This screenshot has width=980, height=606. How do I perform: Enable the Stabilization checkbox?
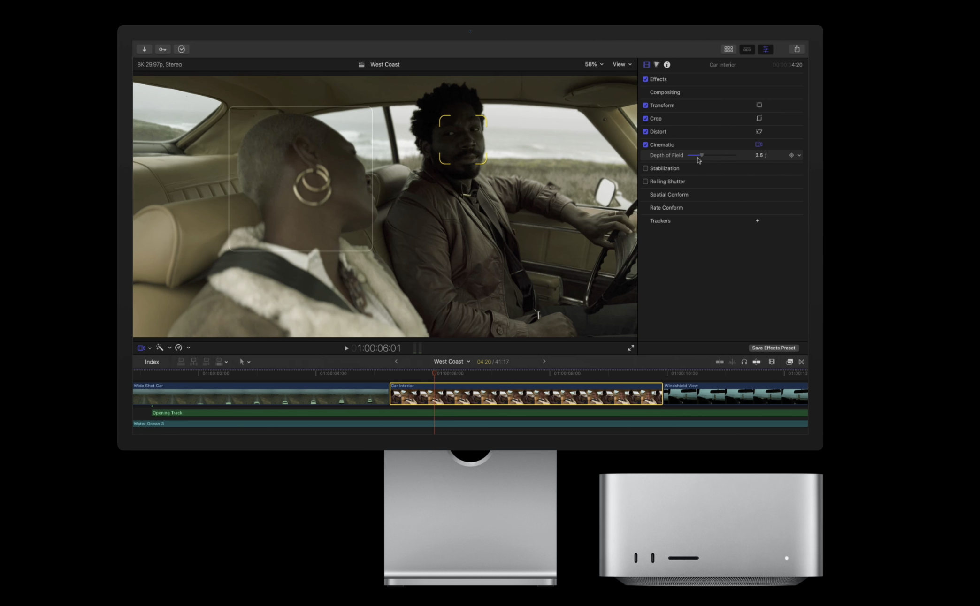[645, 168]
